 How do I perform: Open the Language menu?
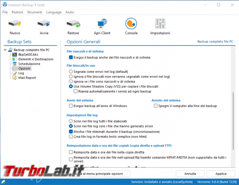point(54,12)
